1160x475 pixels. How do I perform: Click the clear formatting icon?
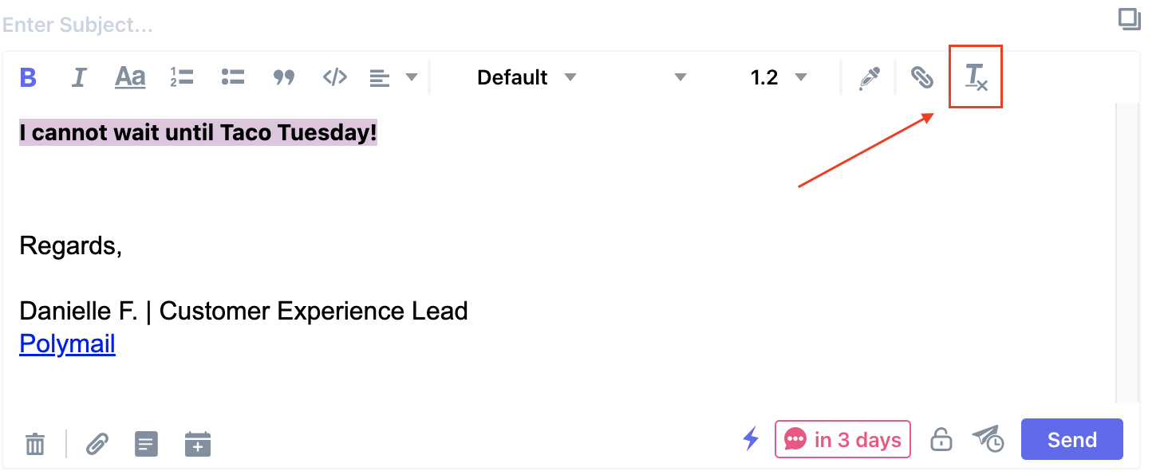click(x=976, y=77)
